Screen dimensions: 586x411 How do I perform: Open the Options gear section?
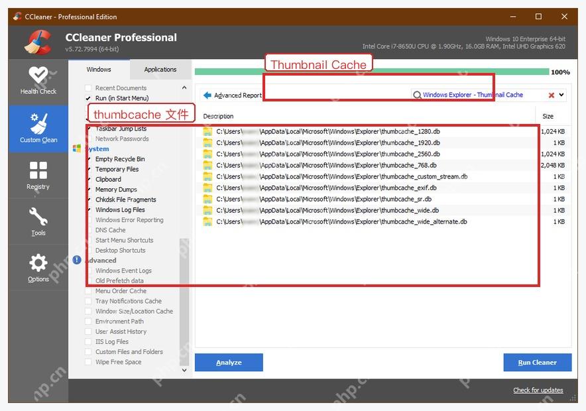[38, 268]
